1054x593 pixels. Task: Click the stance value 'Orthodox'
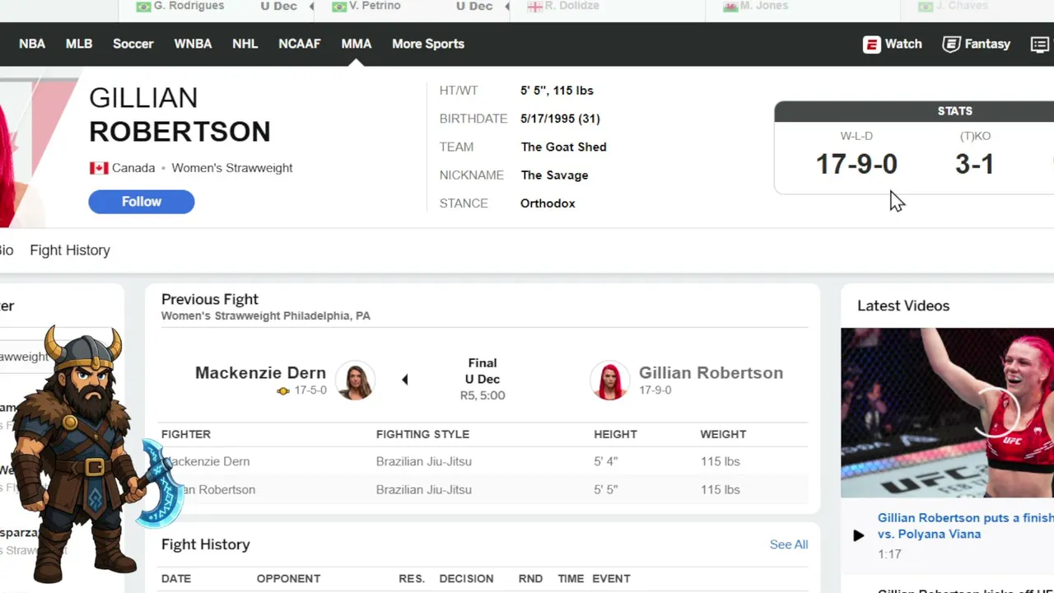[x=548, y=203]
